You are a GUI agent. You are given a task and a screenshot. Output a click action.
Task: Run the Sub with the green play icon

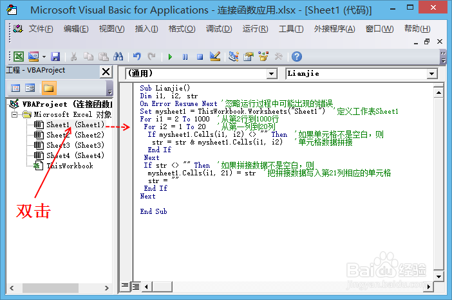tap(170, 57)
